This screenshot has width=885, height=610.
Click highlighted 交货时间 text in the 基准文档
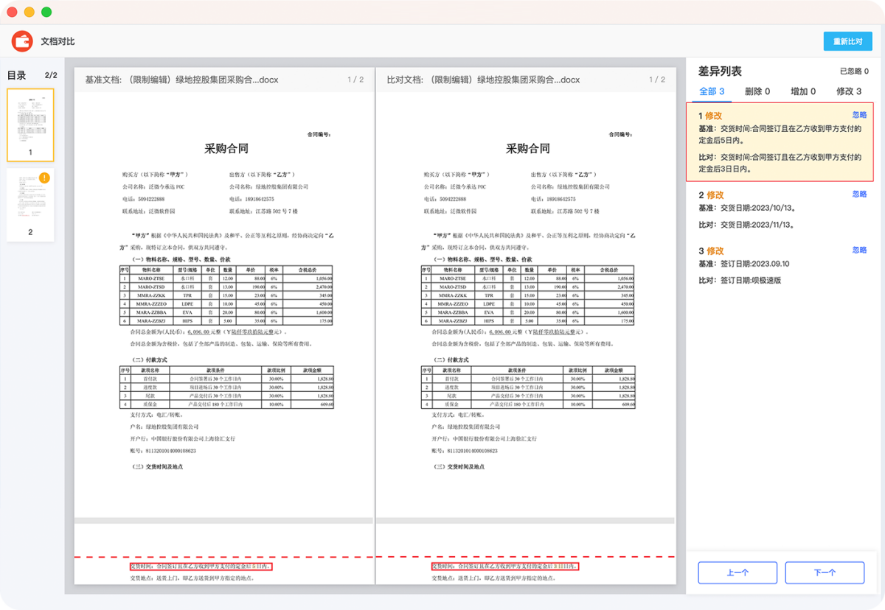(x=201, y=567)
